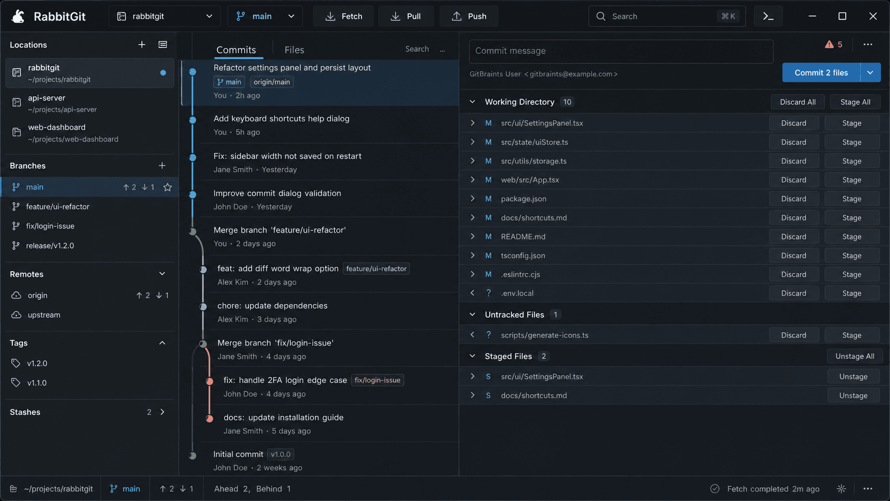Open the terminal console icon
This screenshot has width=890, height=501.
pos(768,17)
